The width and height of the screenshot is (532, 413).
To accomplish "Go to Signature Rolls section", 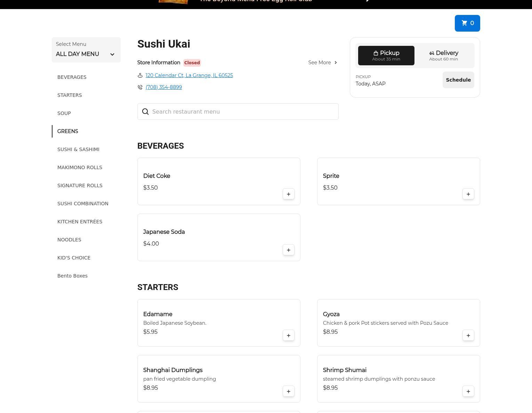I will tap(80, 185).
